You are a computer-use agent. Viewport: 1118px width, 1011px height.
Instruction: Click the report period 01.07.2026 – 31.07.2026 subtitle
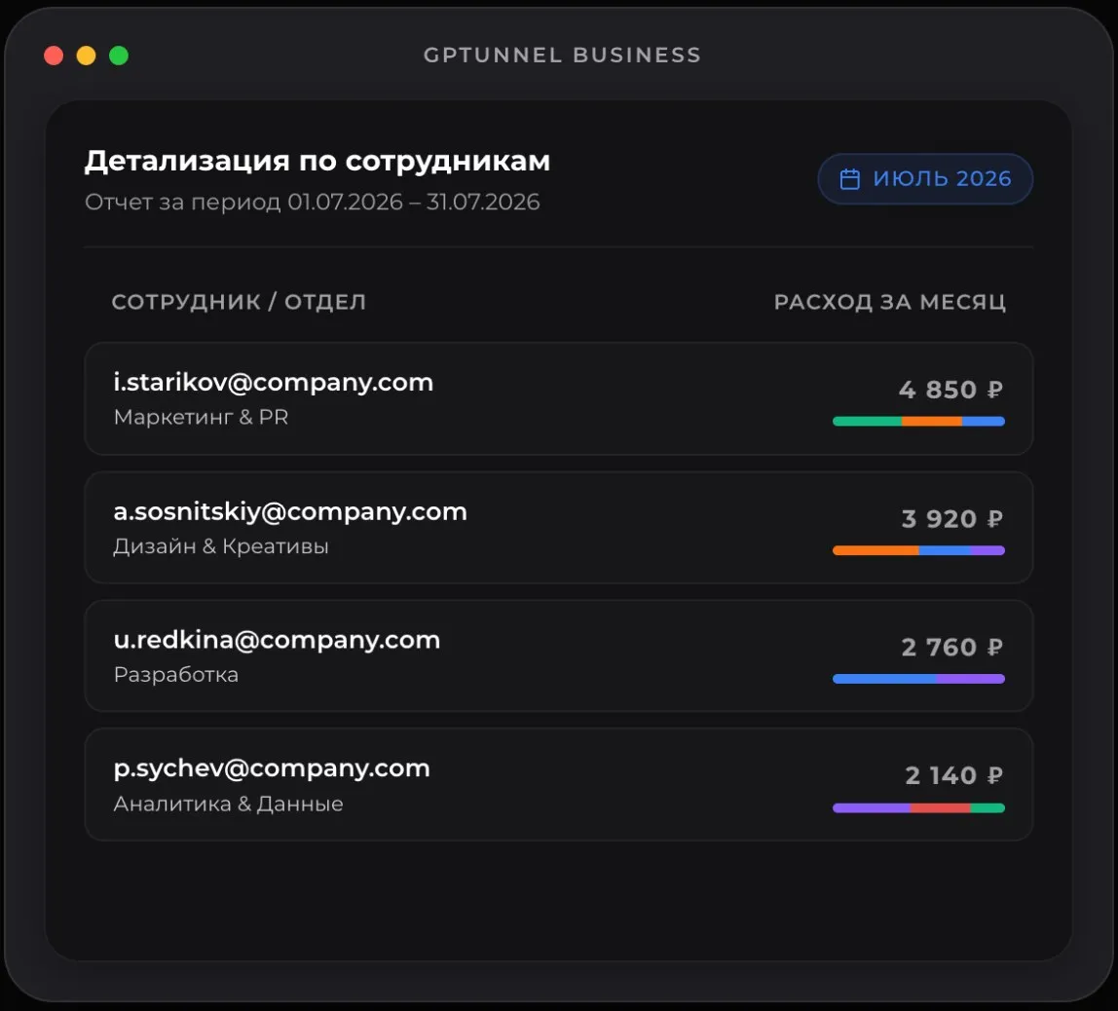[x=313, y=202]
